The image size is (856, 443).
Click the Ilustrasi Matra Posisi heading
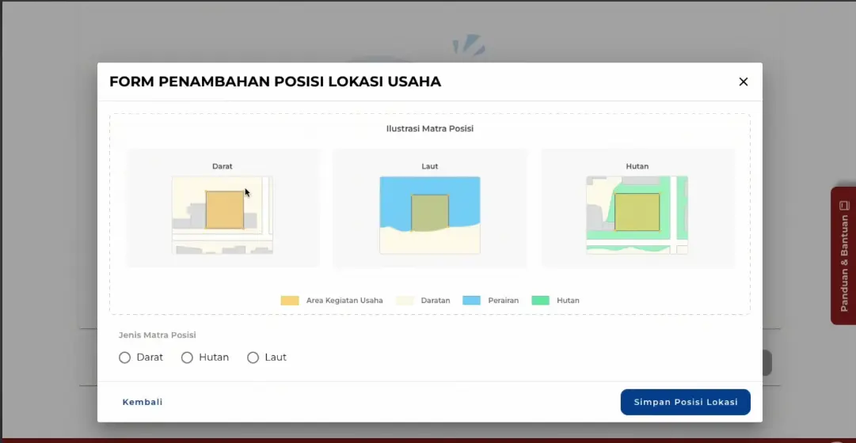(x=430, y=129)
